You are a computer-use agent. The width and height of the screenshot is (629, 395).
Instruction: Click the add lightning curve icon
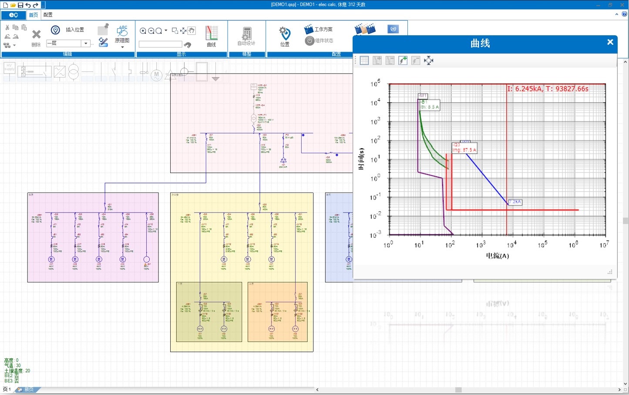coord(403,61)
